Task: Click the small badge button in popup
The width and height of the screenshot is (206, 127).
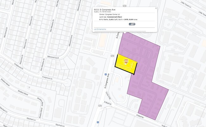Action: tap(132, 24)
